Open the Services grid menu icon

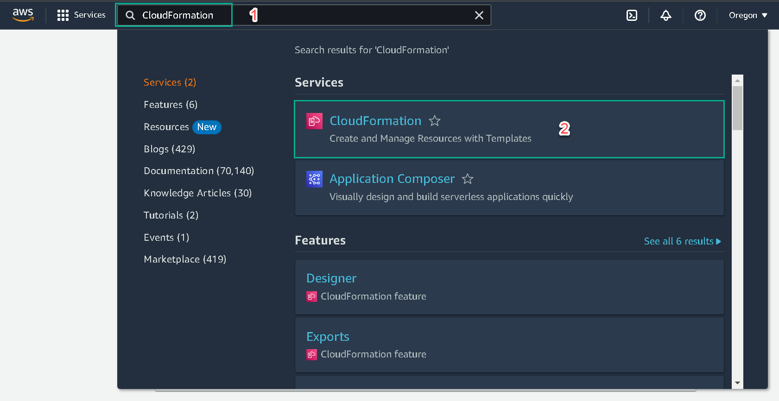pos(63,15)
